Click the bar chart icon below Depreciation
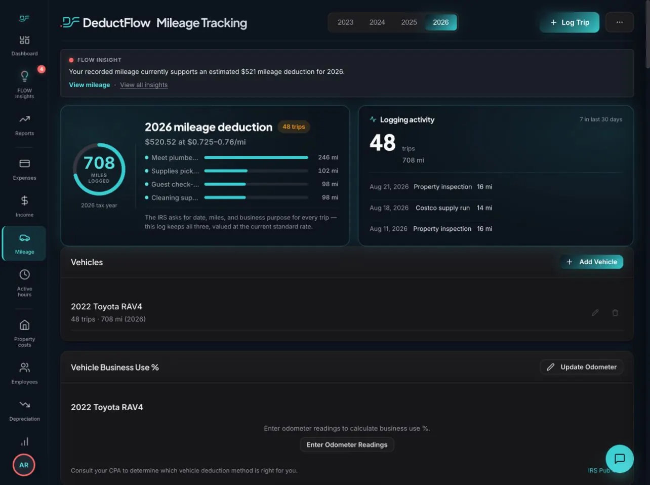The image size is (650, 485). (x=24, y=441)
